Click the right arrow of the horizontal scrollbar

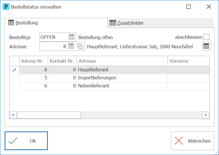pos(205,115)
